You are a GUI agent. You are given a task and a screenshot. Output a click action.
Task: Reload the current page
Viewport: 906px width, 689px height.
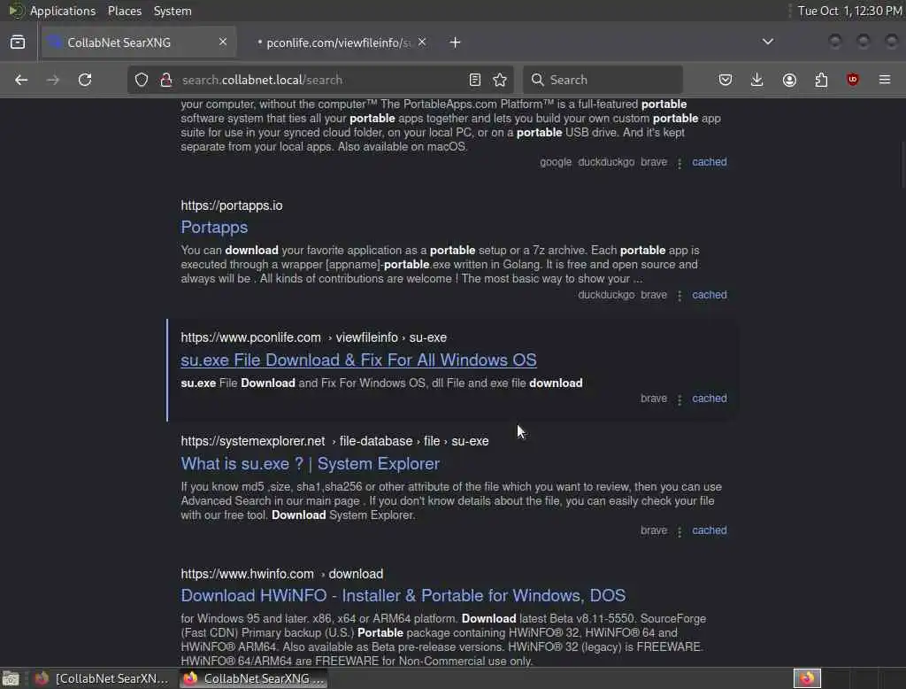(85, 80)
